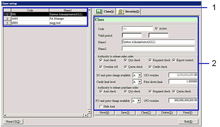Click the Valid period end field
The image size is (220, 127).
(x=158, y=35)
